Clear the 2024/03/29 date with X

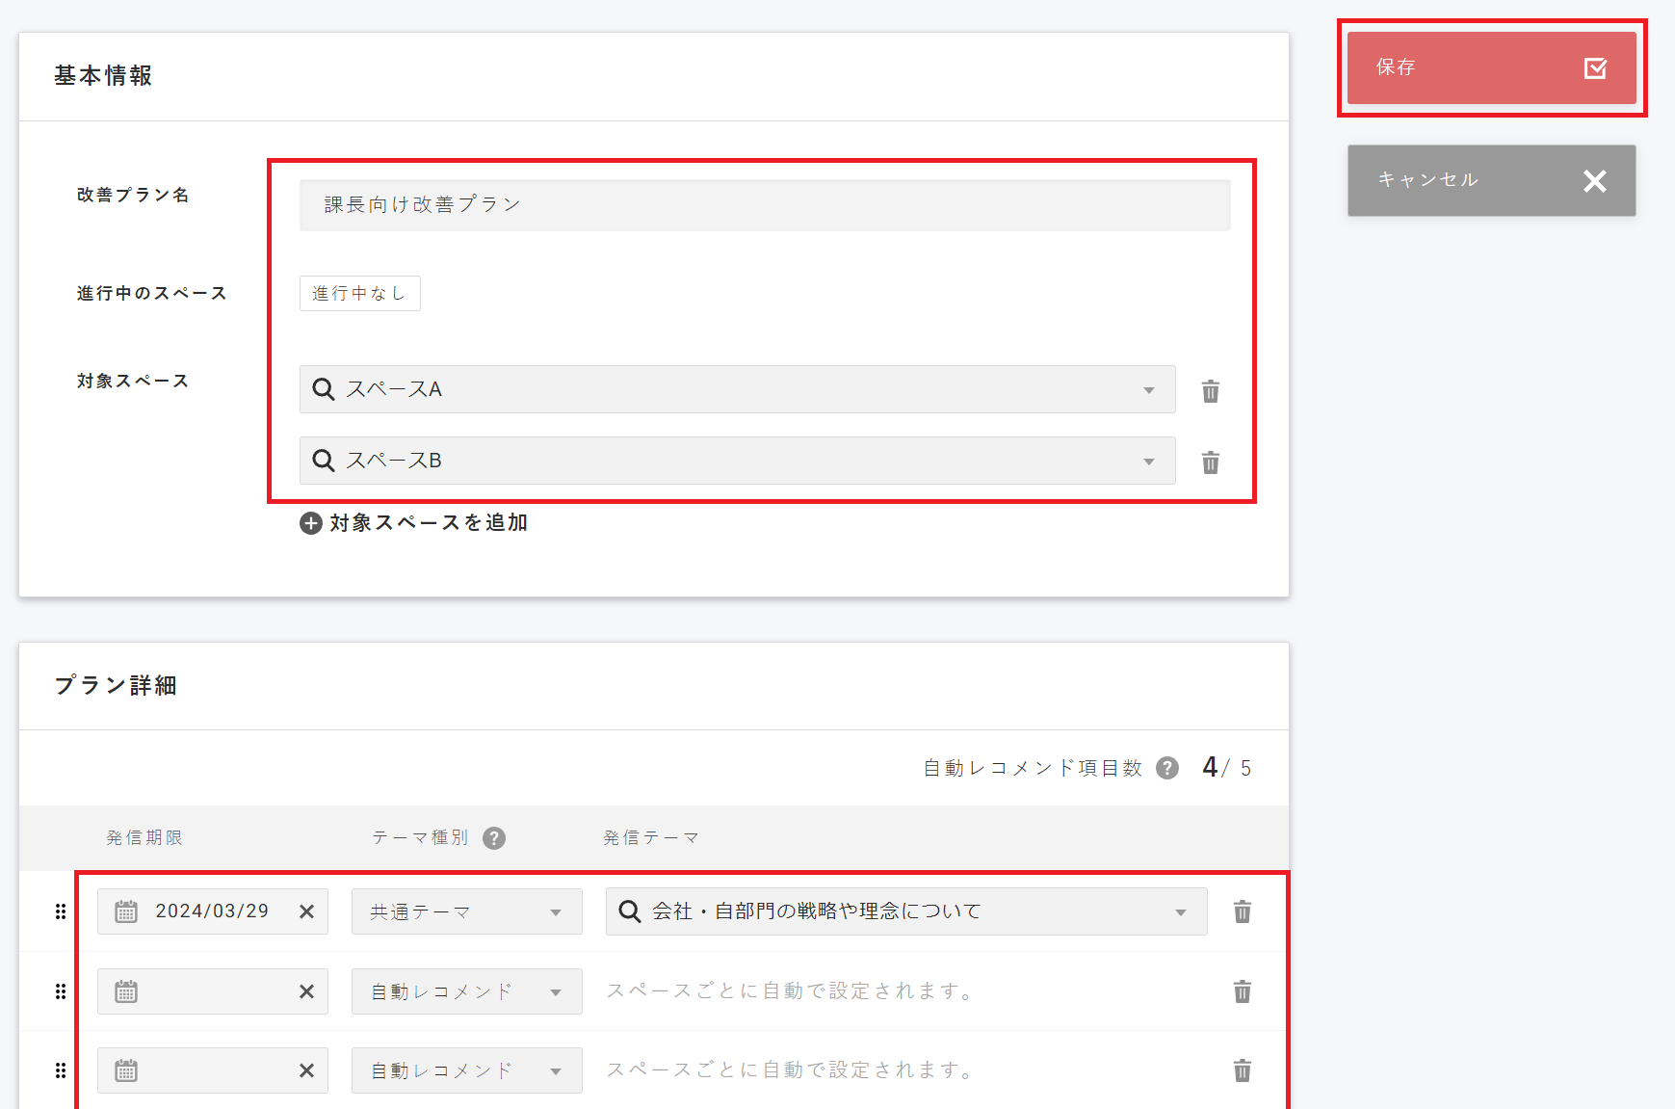pyautogui.click(x=306, y=911)
